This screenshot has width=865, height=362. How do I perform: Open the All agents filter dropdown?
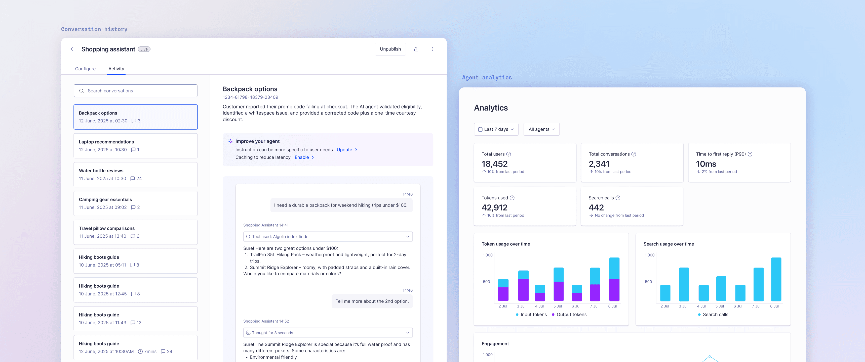541,129
